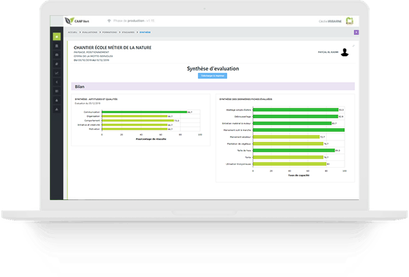Image resolution: width=409 pixels, height=277 pixels.
Task: Click the left-chevron icon in the dark sidebar
Action: tap(57, 82)
